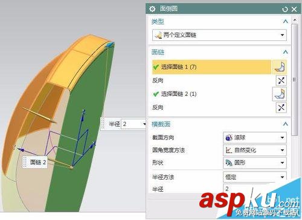Image resolution: width=302 pixels, height=220 pixels.
Task: Select the 选择面链 2 (1) row
Action: [x=211, y=94]
